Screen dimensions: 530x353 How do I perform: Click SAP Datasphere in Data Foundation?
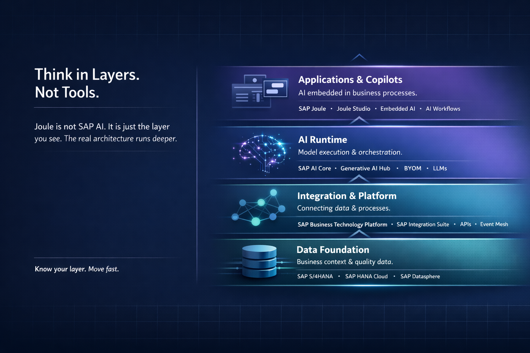point(420,276)
